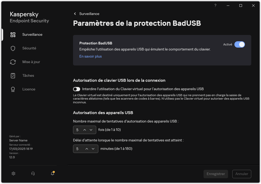
Task: Increment the attempts value with up arrow
Action: pos(85,130)
